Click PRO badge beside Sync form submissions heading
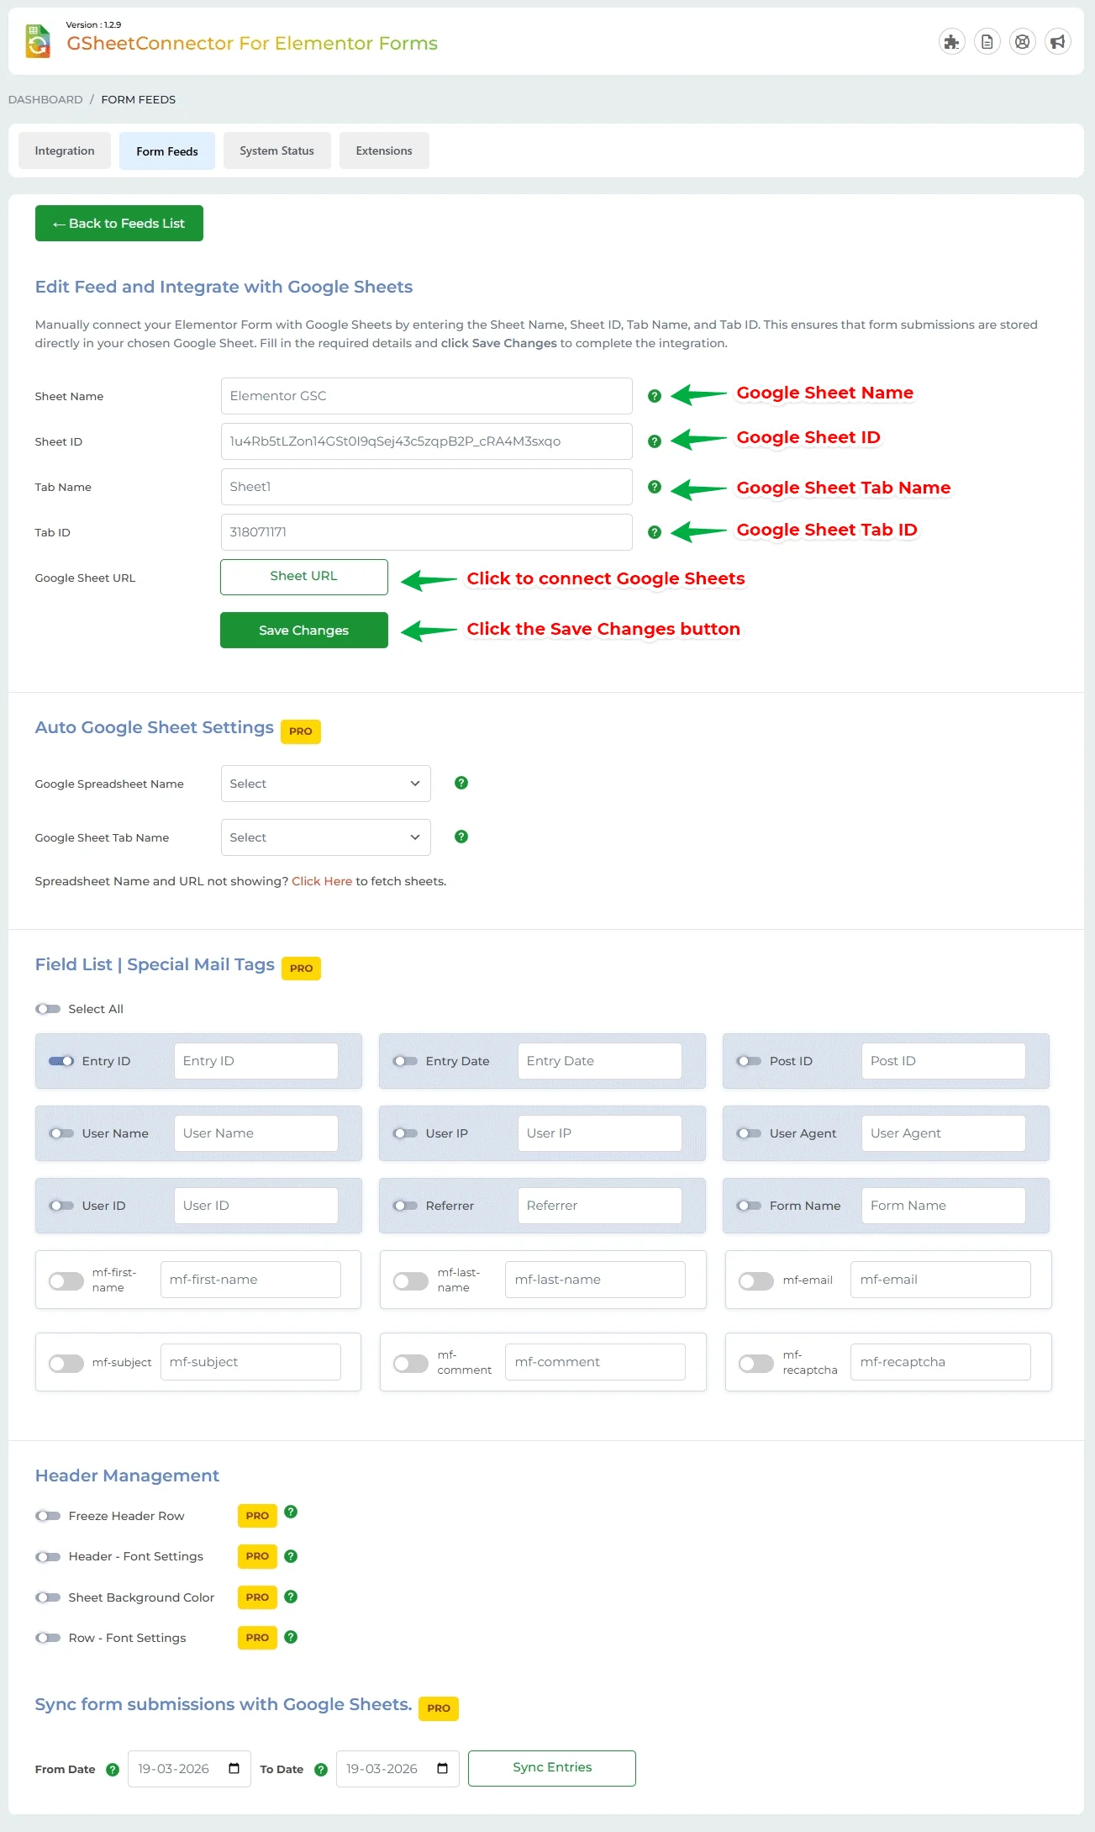Image resolution: width=1095 pixels, height=1832 pixels. (439, 1708)
